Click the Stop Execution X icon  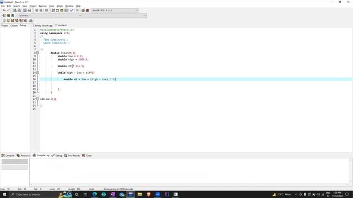click(x=77, y=10)
